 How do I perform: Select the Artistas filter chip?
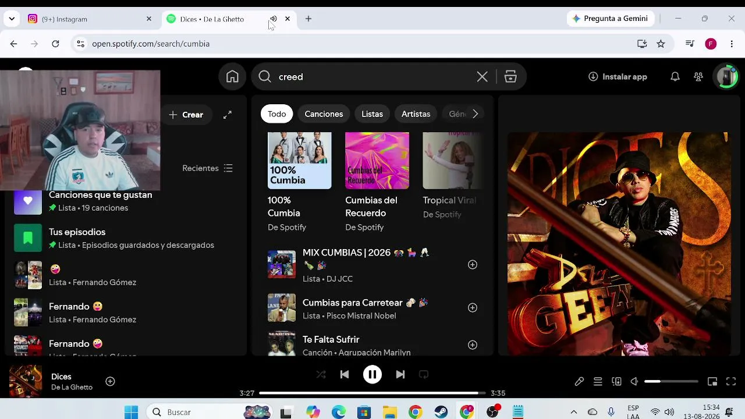(x=416, y=114)
